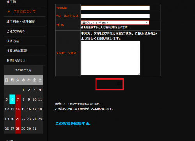Select calendar date 9
The width and height of the screenshot is (195, 141).
click(29, 99)
